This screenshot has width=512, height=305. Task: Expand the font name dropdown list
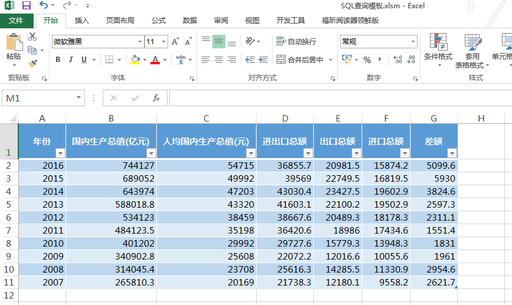[x=140, y=41]
